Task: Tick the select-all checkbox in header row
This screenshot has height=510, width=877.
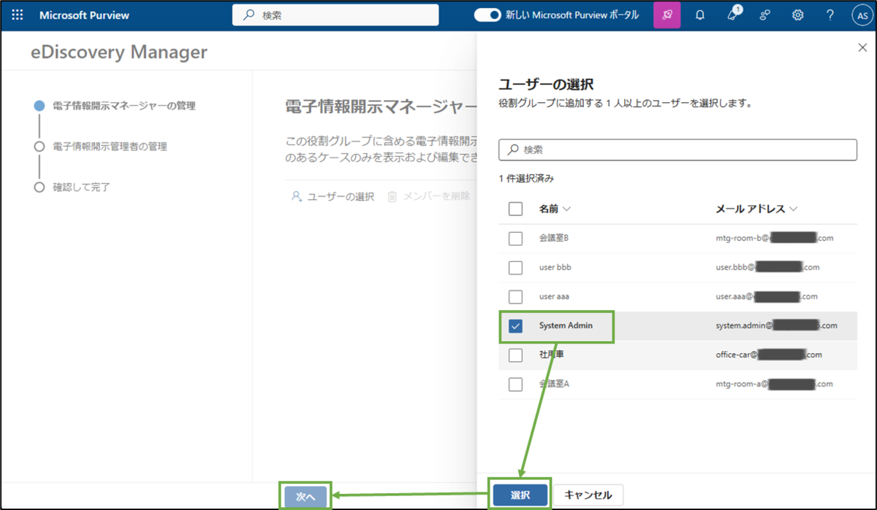Action: 515,209
